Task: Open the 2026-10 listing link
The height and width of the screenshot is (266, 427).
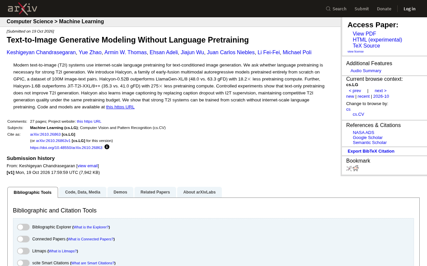Action: click(x=381, y=96)
